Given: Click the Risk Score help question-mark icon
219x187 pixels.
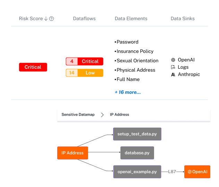Looking at the screenshot, I should point(52,19).
